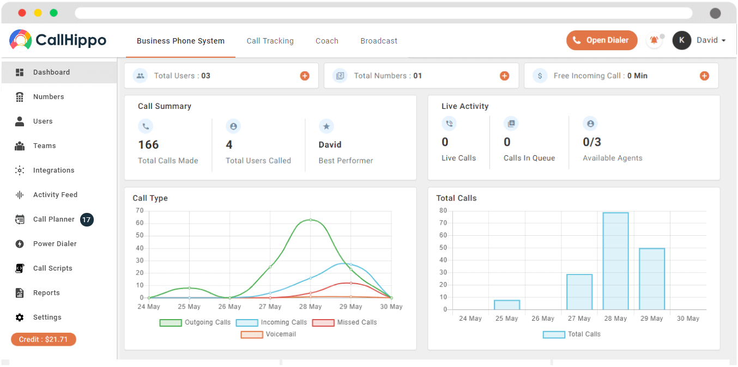Click the Credit $21.71 button
The image size is (738, 367).
tap(44, 339)
